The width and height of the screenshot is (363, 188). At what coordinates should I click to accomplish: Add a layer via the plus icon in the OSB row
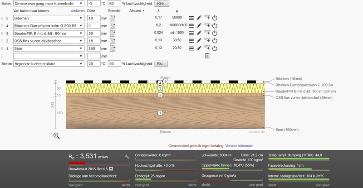[x=207, y=40]
